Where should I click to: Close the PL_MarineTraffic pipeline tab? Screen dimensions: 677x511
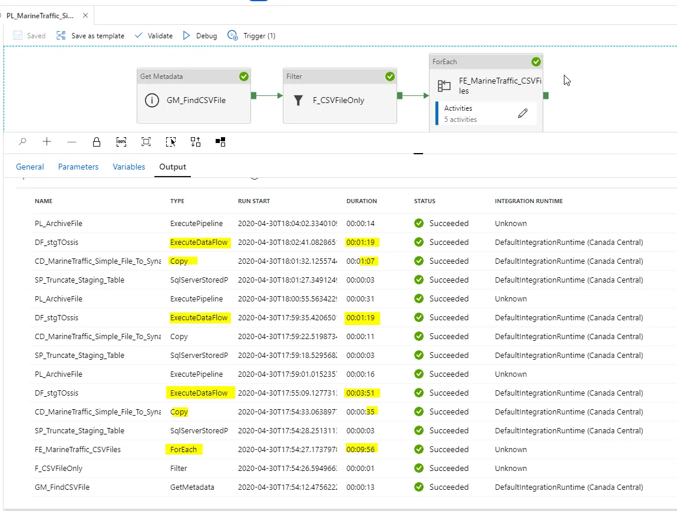click(85, 15)
